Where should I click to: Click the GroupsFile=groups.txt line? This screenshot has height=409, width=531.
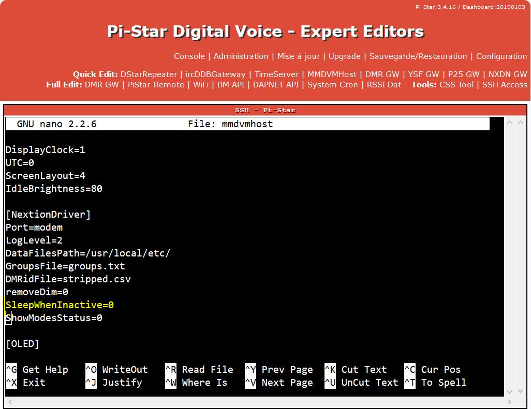point(65,266)
